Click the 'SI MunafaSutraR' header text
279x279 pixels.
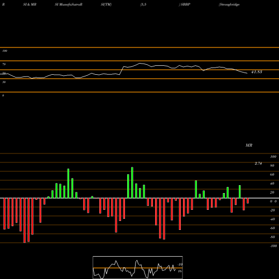click(69, 4)
